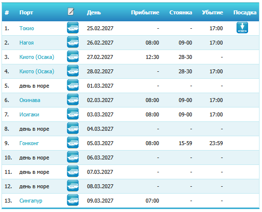Click the ship icon for sea day 07.03.2027
The image size is (262, 212).
coord(73,171)
